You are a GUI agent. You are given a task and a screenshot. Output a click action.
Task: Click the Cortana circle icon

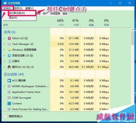coord(9,104)
